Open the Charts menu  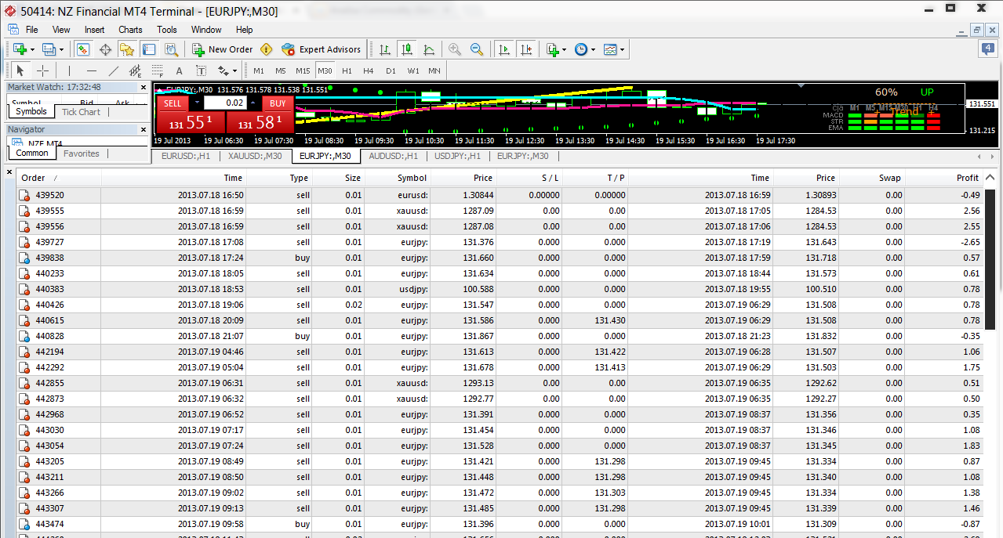[130, 30]
